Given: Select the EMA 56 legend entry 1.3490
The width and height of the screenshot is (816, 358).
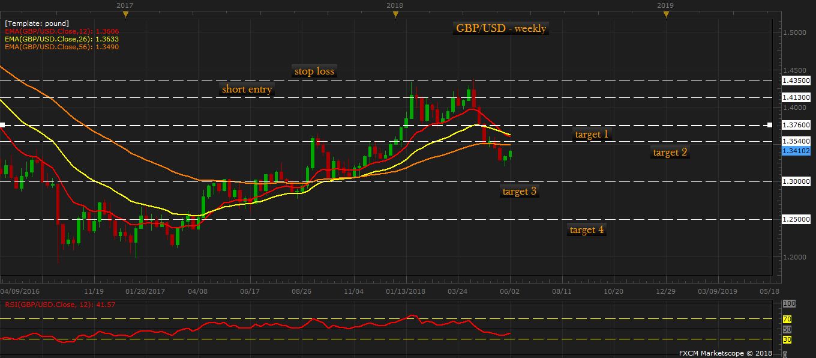Looking at the screenshot, I should coord(62,47).
